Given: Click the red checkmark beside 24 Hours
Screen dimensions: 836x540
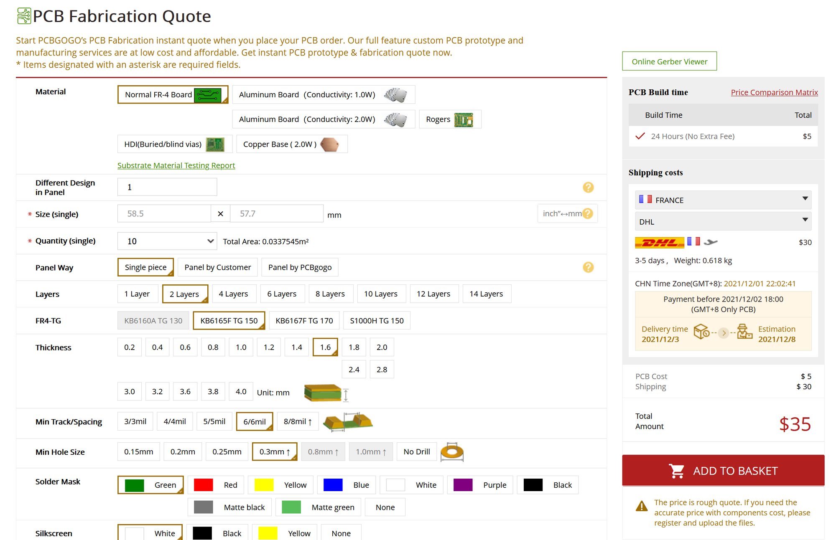Looking at the screenshot, I should [x=640, y=136].
